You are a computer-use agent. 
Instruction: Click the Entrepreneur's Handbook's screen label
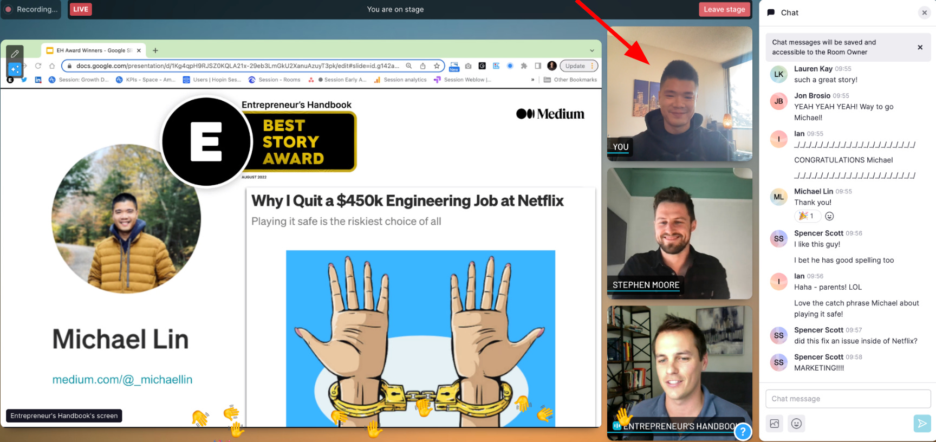point(64,415)
